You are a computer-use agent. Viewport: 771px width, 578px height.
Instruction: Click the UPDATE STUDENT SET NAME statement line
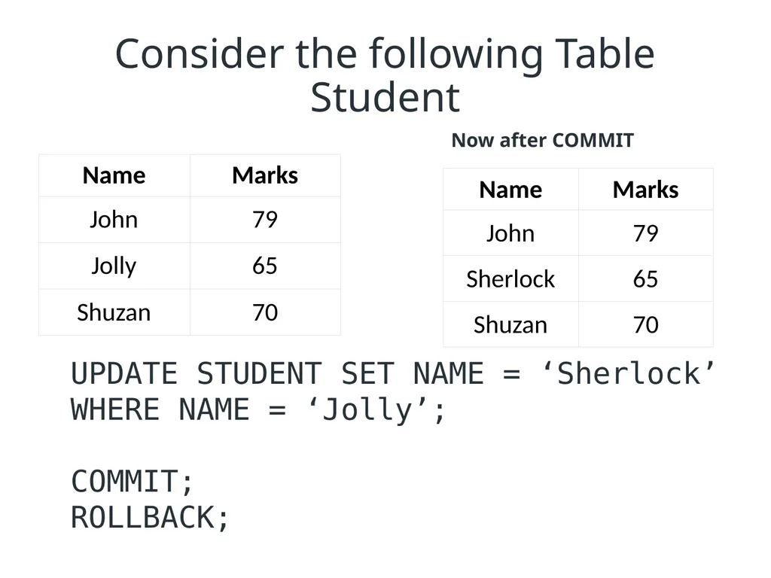(x=393, y=373)
